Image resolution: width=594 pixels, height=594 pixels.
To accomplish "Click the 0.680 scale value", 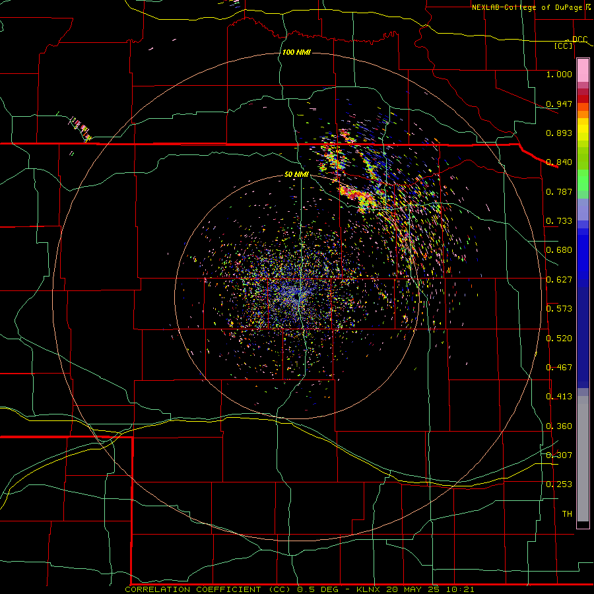I will point(559,250).
